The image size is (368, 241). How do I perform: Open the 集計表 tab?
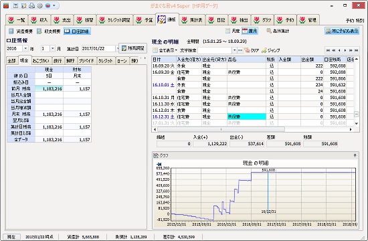192,20
